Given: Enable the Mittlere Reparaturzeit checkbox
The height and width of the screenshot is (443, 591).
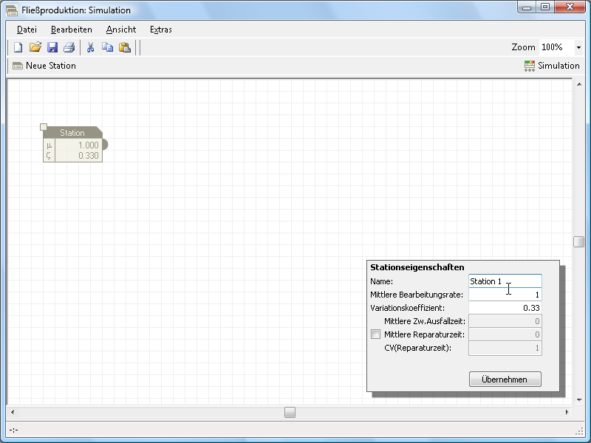Looking at the screenshot, I should pos(376,334).
